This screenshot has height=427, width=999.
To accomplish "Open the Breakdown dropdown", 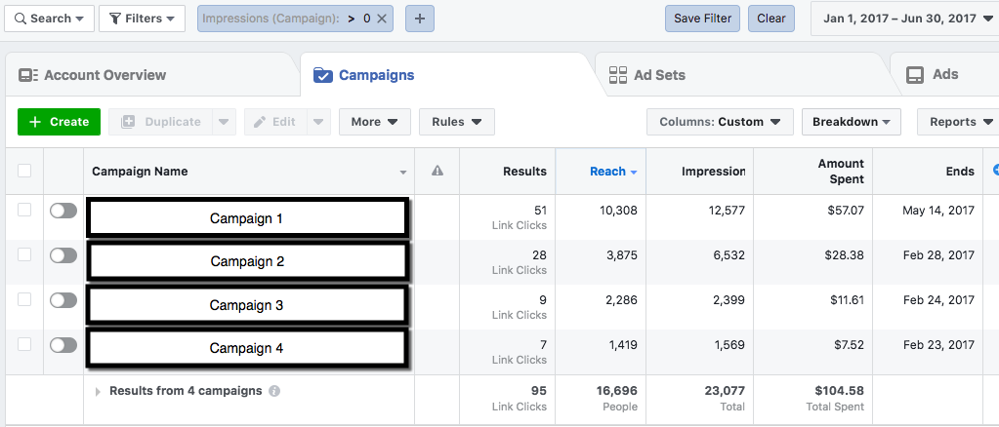I will [851, 122].
